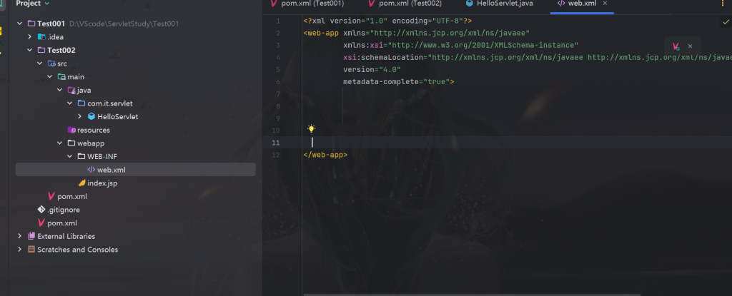Click the Maven reload floating icon
Viewport: 732px width, 296px height.
pyautogui.click(x=676, y=46)
